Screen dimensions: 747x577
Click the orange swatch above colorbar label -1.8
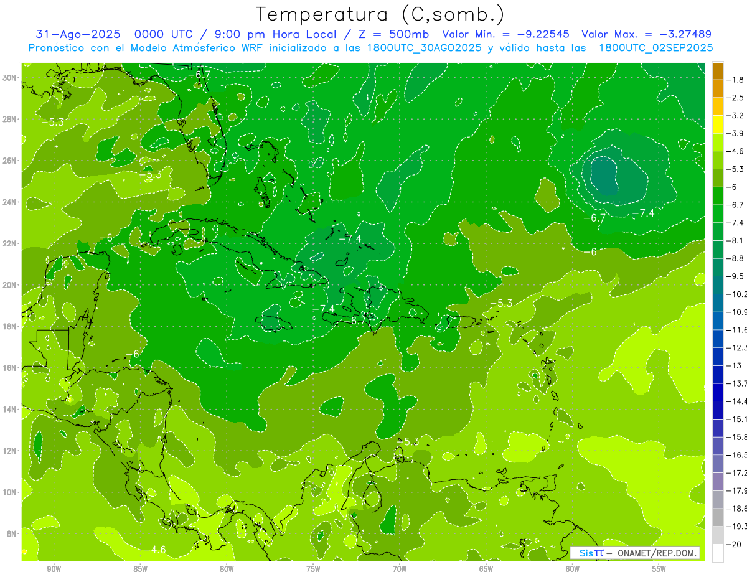coord(718,71)
